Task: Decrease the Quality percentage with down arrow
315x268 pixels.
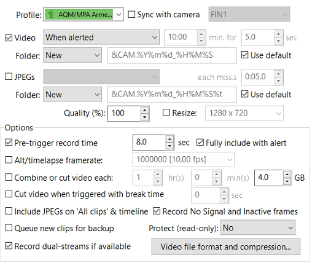Action: 145,117
